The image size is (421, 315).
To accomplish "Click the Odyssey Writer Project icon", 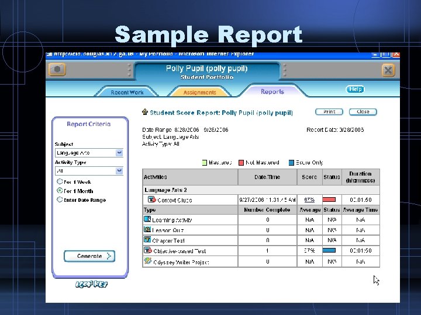I will [x=147, y=261].
